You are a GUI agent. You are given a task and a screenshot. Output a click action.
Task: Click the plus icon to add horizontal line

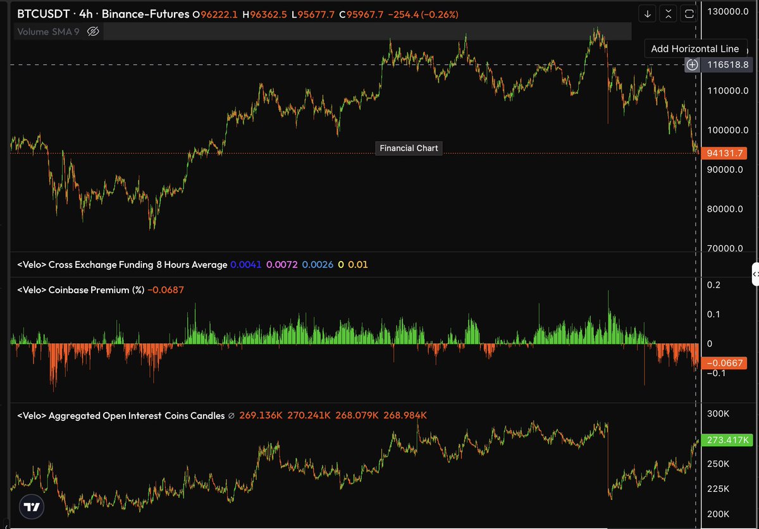[693, 64]
